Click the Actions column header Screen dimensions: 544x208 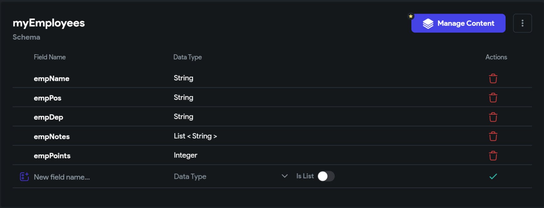496,57
